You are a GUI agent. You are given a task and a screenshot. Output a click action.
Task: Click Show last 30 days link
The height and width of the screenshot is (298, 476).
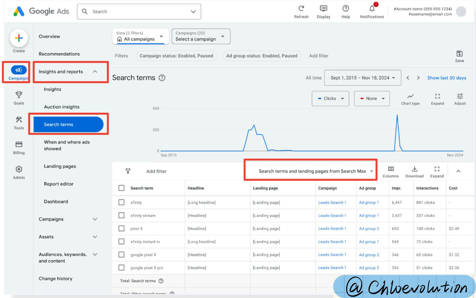[x=447, y=78]
